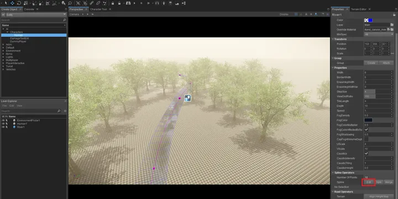Click the Level Explorer search magnifier icon
Screen dimensions: 398x199
59,111
